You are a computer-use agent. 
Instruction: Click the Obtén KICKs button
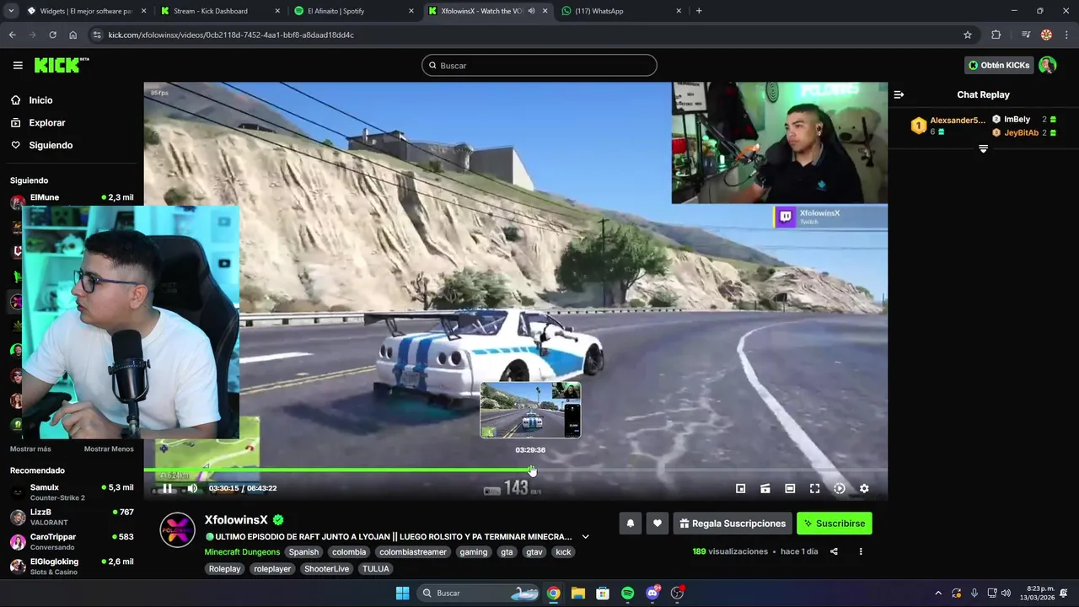[x=999, y=65]
